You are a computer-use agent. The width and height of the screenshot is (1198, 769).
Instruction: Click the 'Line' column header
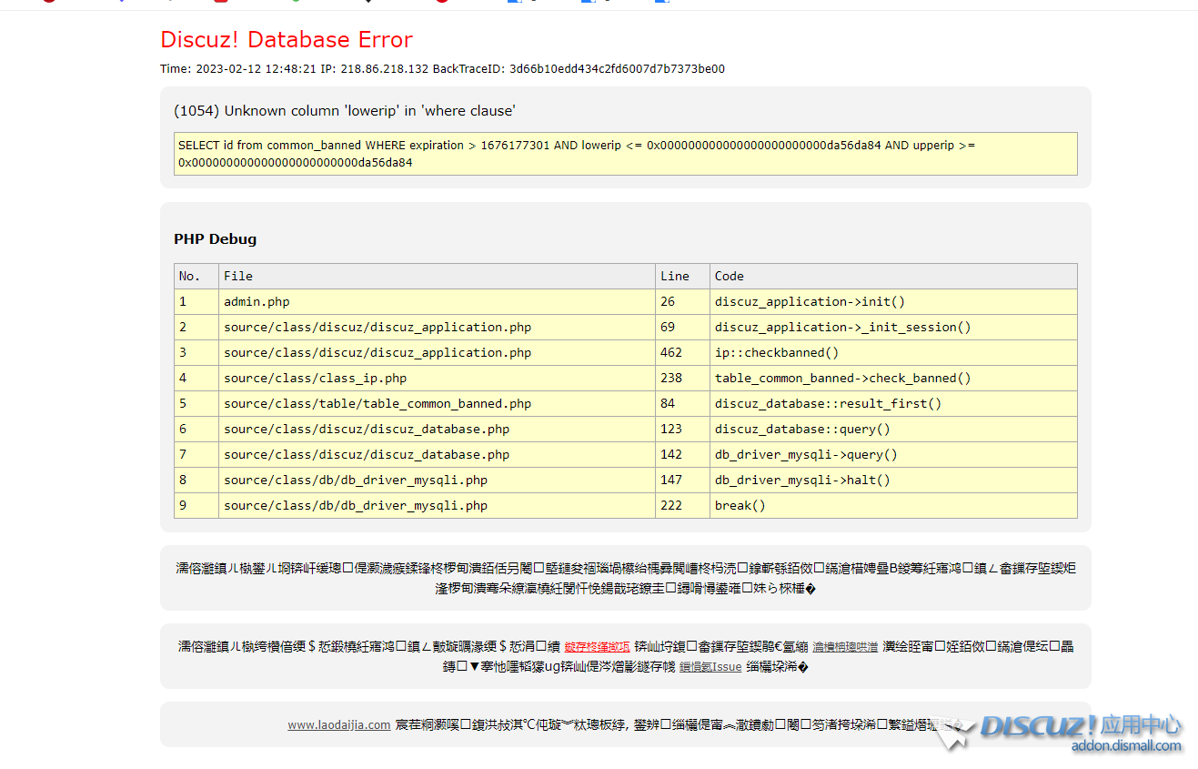[682, 276]
